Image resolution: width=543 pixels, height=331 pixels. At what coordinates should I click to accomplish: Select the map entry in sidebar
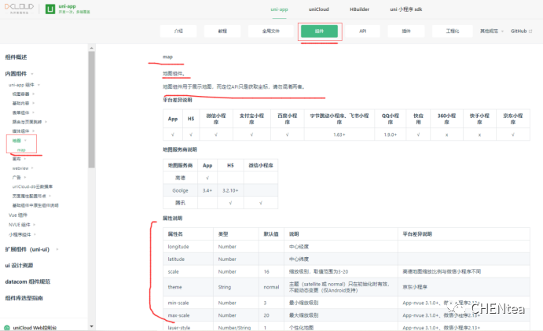(21, 150)
